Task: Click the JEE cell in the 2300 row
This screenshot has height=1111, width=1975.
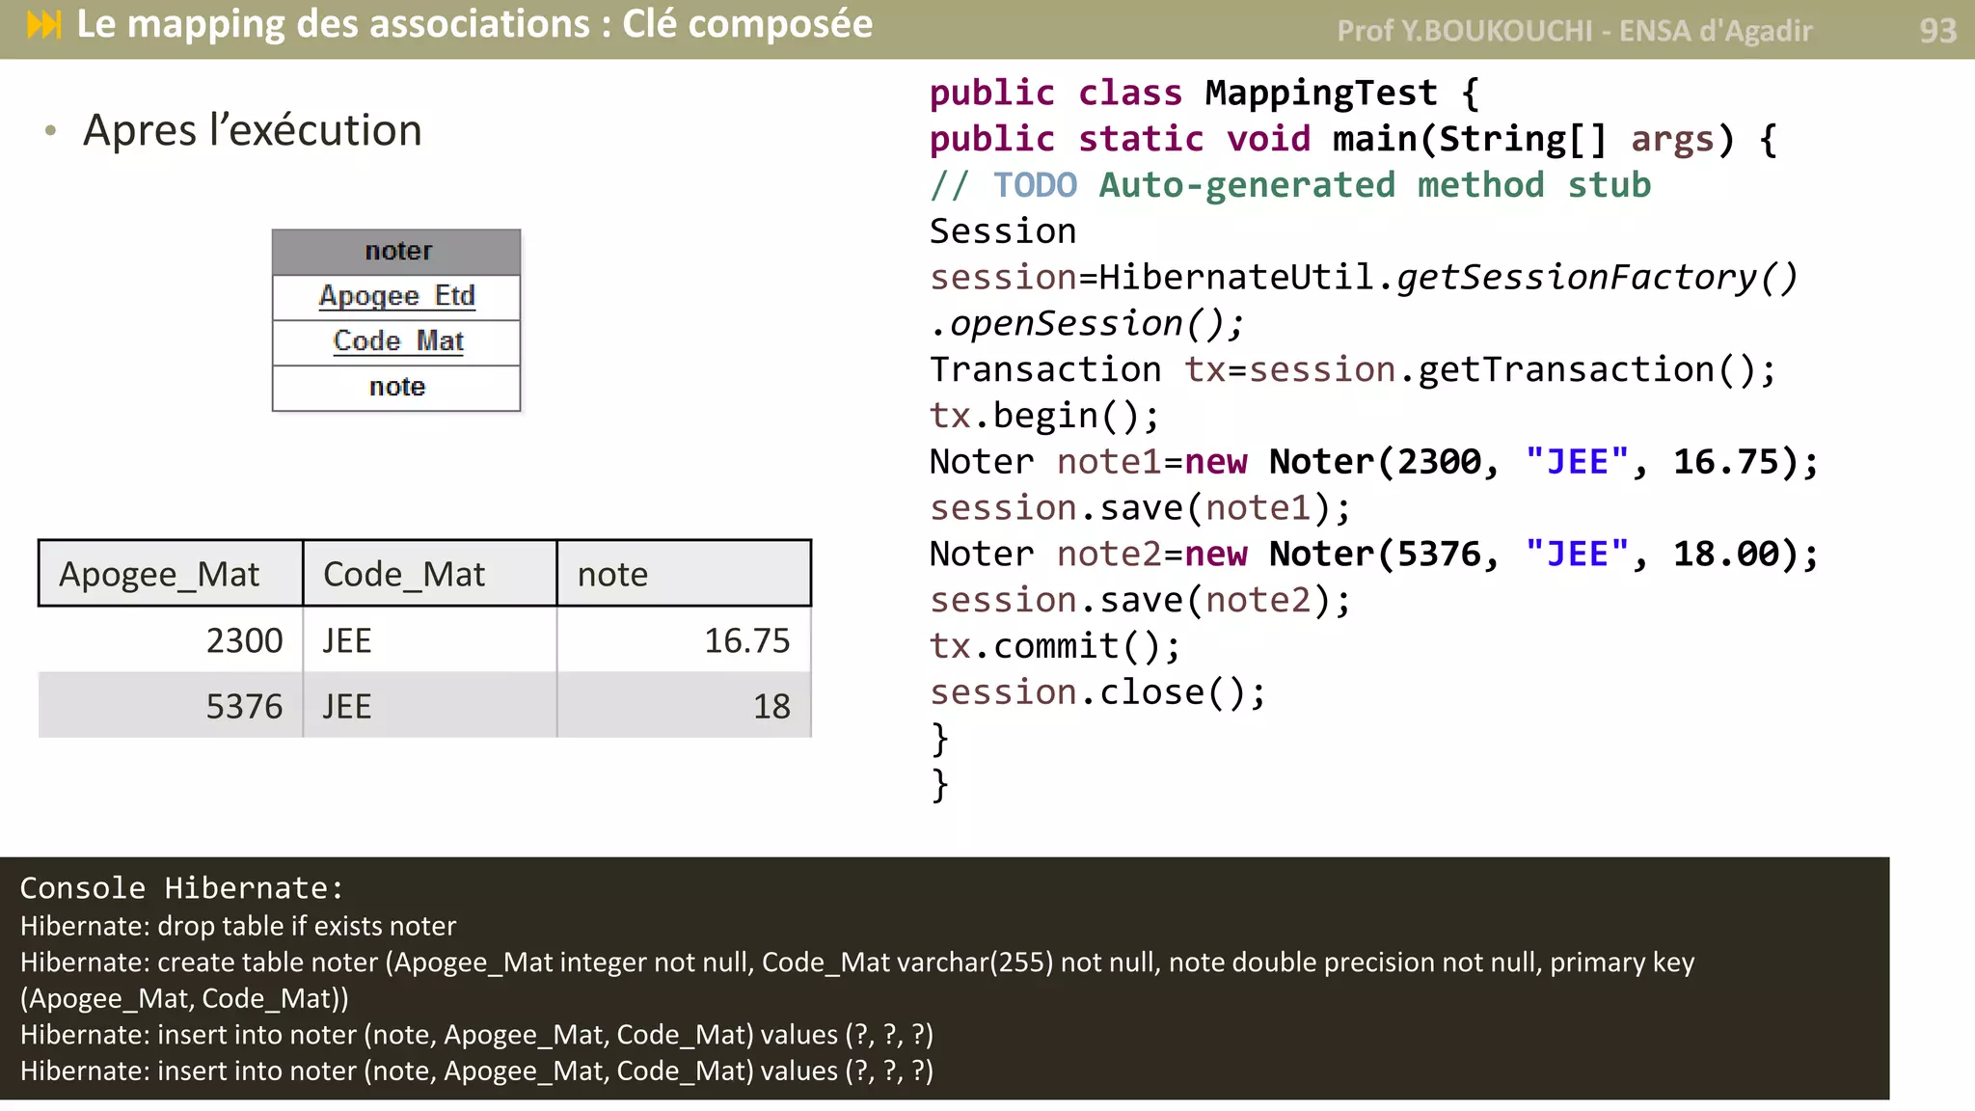Action: point(430,640)
